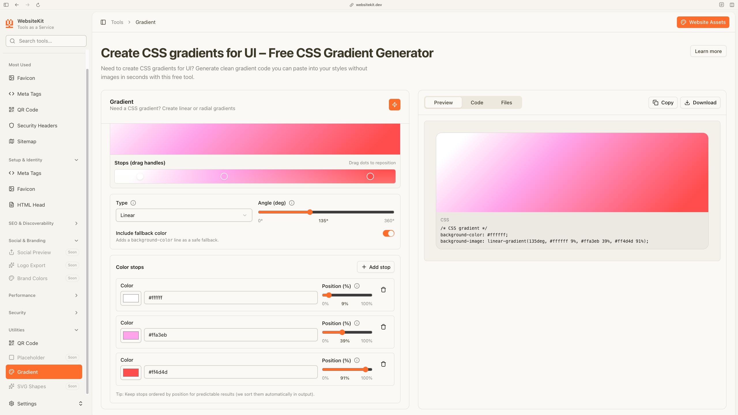This screenshot has height=415, width=738.
Task: Reload the page in browser toolbar
Action: pyautogui.click(x=38, y=5)
